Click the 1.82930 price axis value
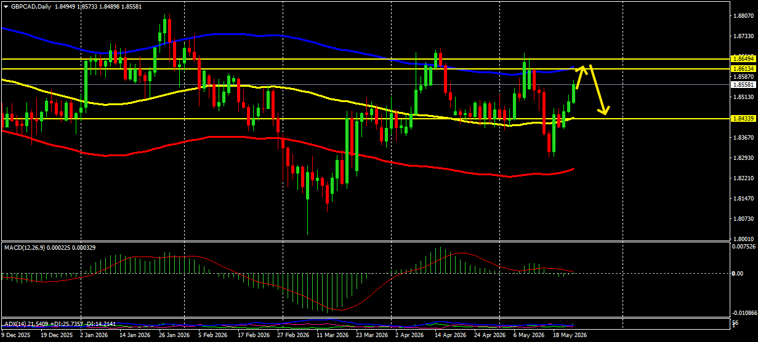Viewport: 758px width, 342px height. pyautogui.click(x=744, y=158)
